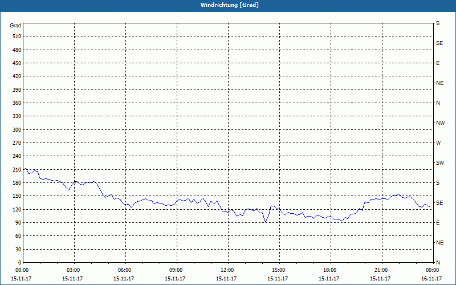Click the NW compass direction label
Screen dimensions: 456x285
click(x=440, y=123)
